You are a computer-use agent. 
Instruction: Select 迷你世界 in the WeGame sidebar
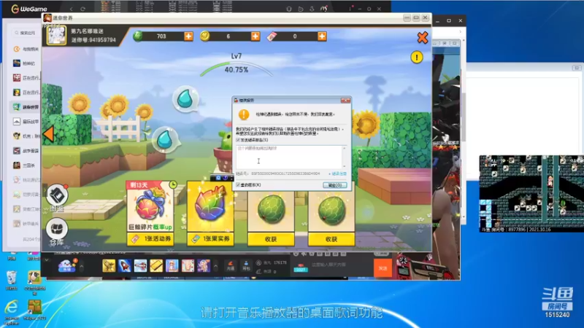coord(26,107)
